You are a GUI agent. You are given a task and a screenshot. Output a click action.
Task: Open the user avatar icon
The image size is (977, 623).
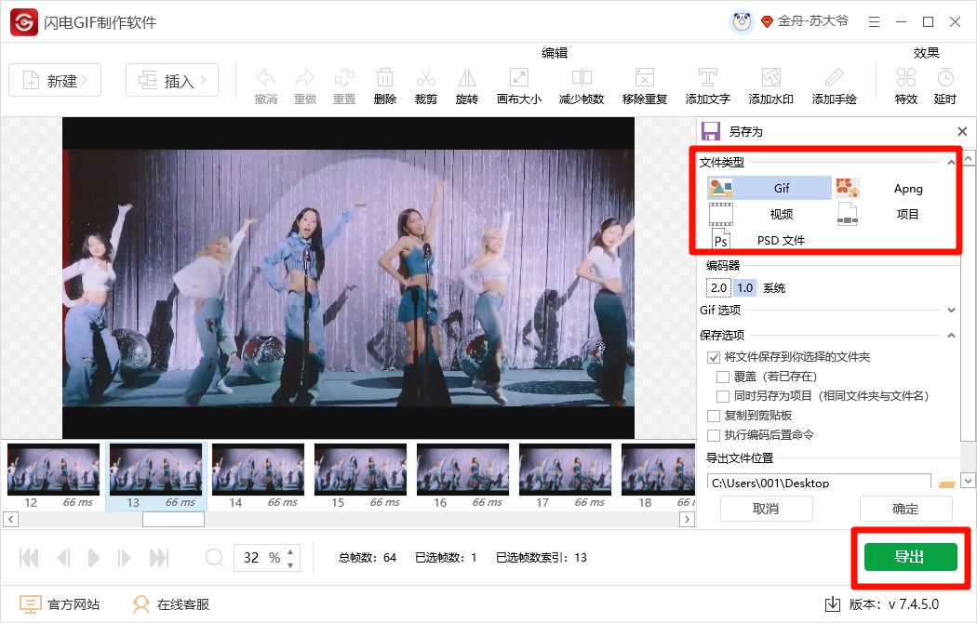742,22
